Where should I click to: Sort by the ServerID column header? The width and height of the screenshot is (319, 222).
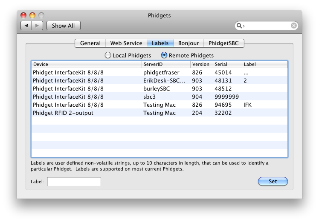click(166, 64)
